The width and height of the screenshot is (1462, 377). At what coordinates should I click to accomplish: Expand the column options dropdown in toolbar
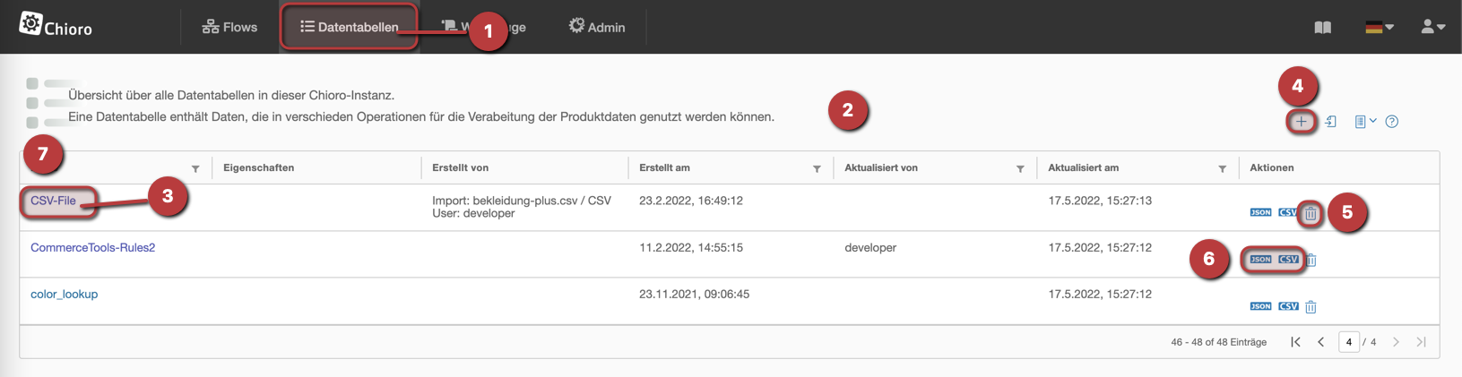click(1365, 122)
